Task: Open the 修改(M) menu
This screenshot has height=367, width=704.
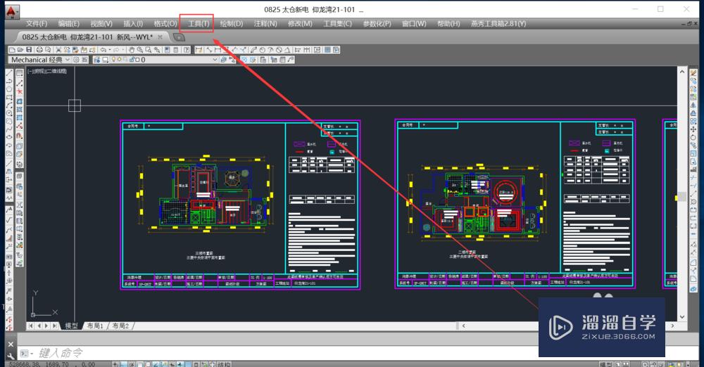Action: point(300,24)
